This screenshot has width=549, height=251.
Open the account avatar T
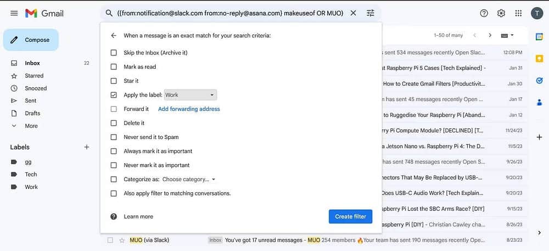537,13
